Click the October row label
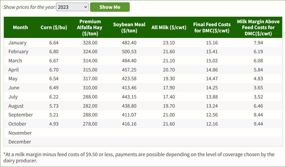 (17, 124)
